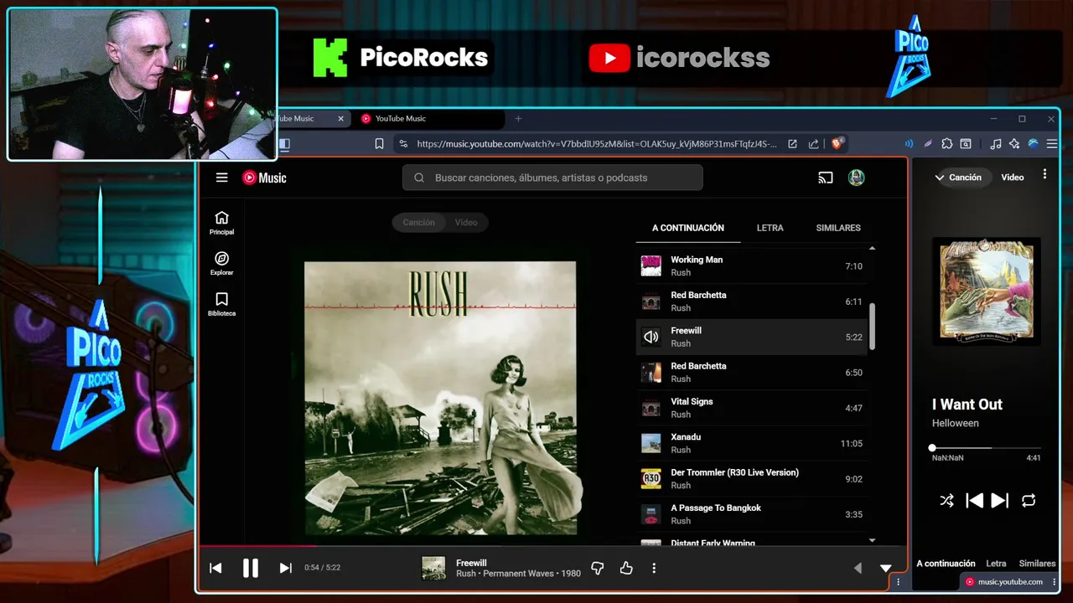
Task: Open the browser extensions puzzle icon
Action: tap(947, 144)
